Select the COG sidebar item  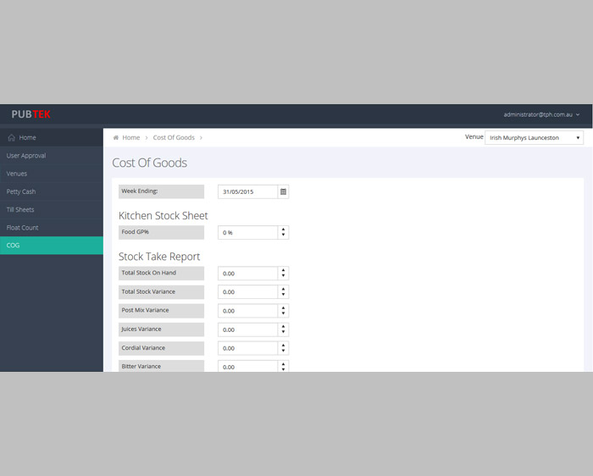tap(13, 246)
